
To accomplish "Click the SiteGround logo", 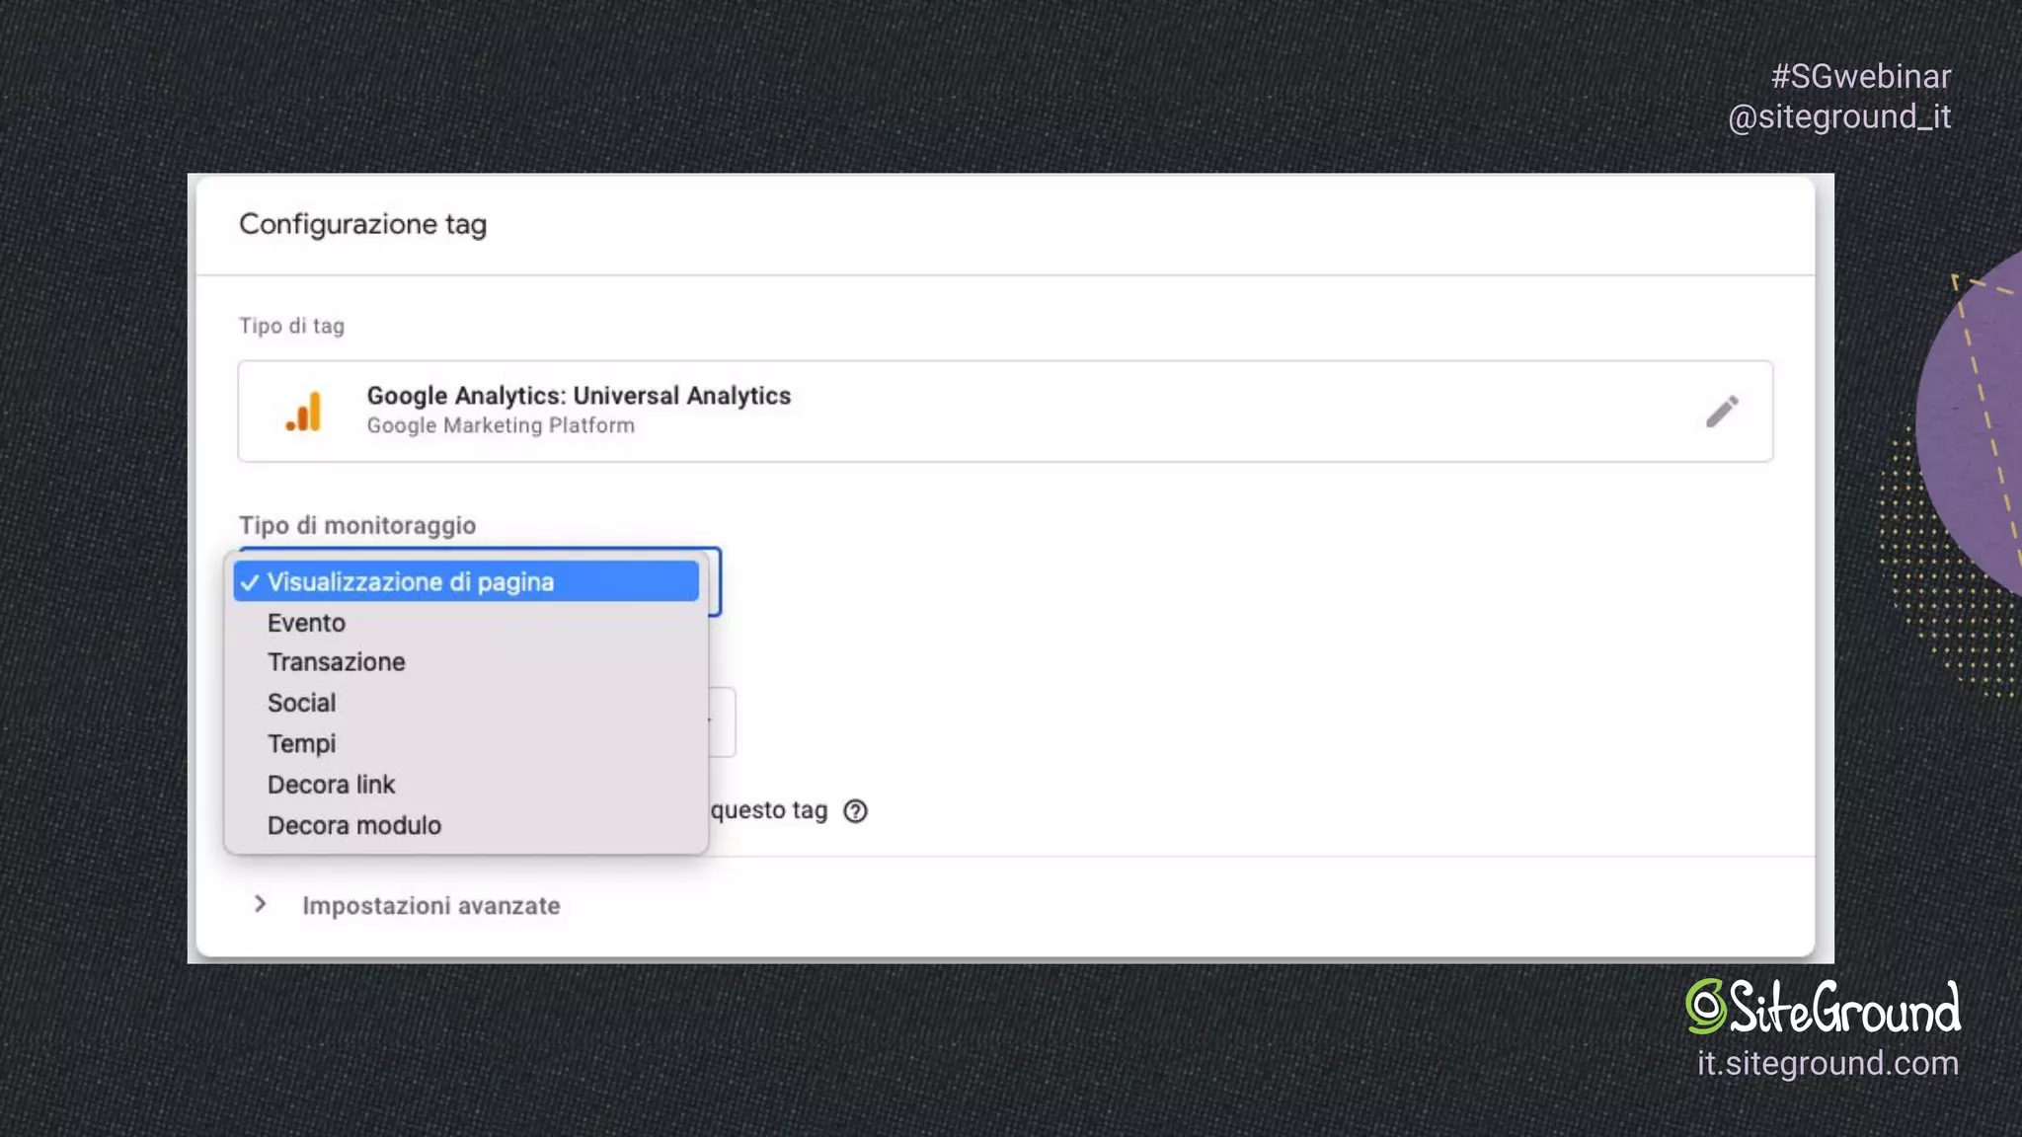I will click(x=1823, y=1007).
